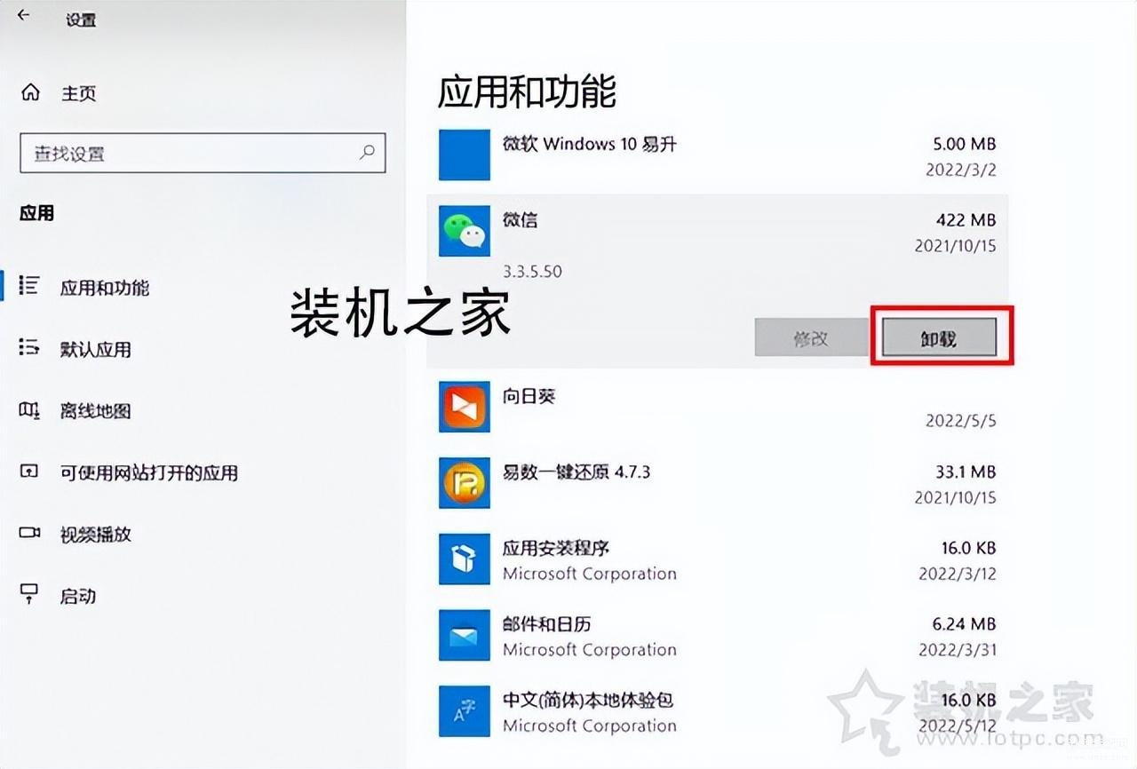This screenshot has width=1137, height=769.
Task: Click the 可使用网站打开的应用 icon
Action: [29, 472]
